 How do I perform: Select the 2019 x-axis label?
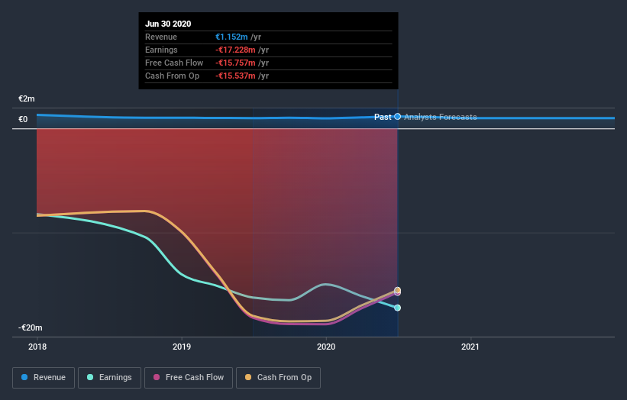coord(182,347)
